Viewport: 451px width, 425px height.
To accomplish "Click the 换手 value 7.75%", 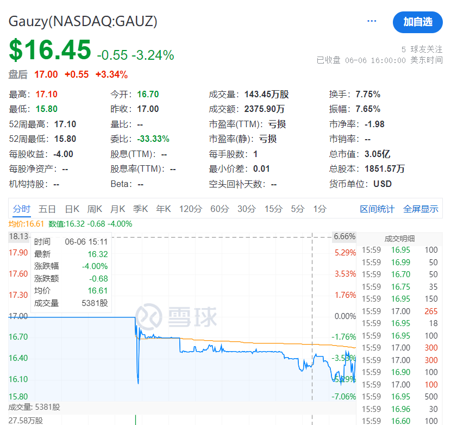I will tap(368, 95).
